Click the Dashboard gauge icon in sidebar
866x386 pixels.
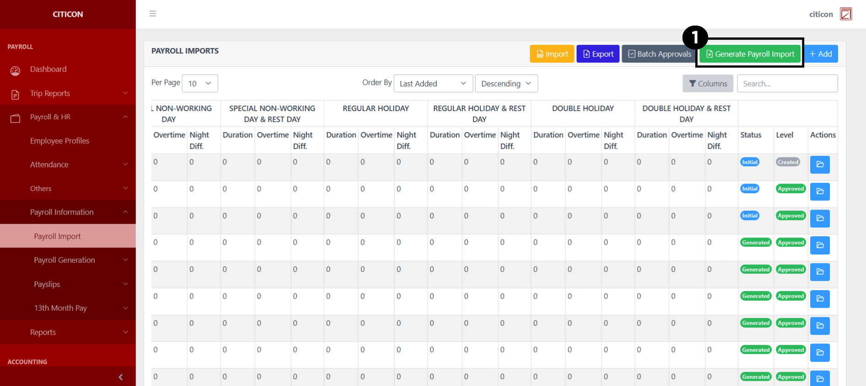[x=16, y=70]
